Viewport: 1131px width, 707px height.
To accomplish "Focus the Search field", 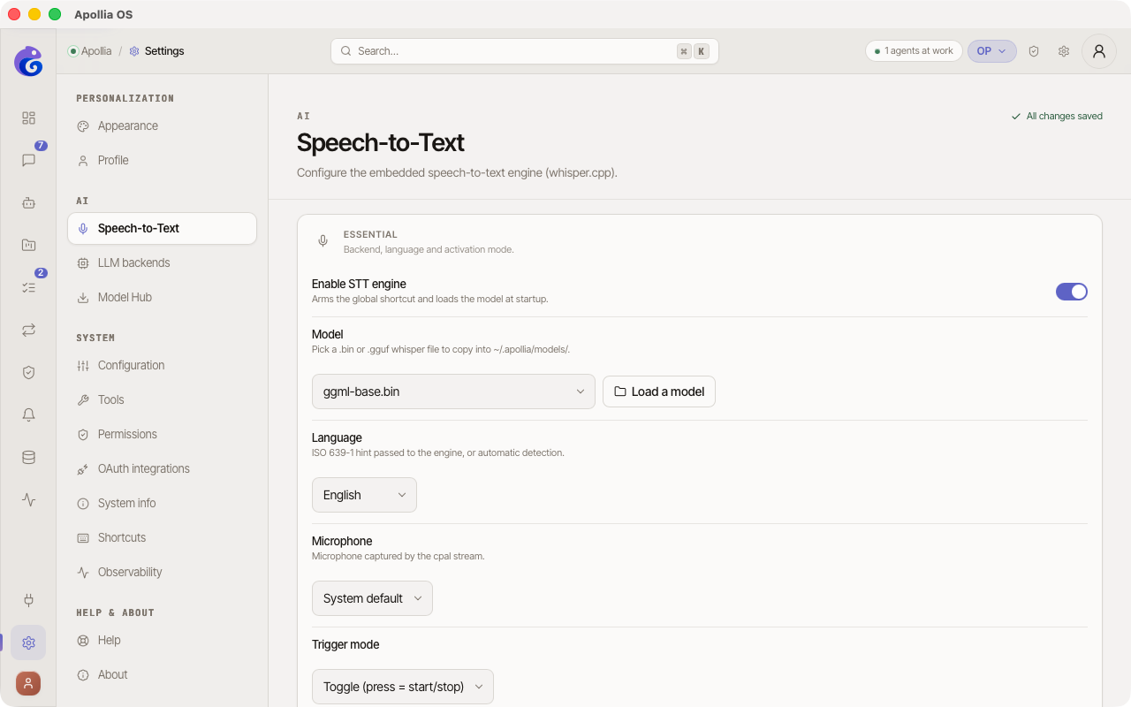I will [525, 51].
